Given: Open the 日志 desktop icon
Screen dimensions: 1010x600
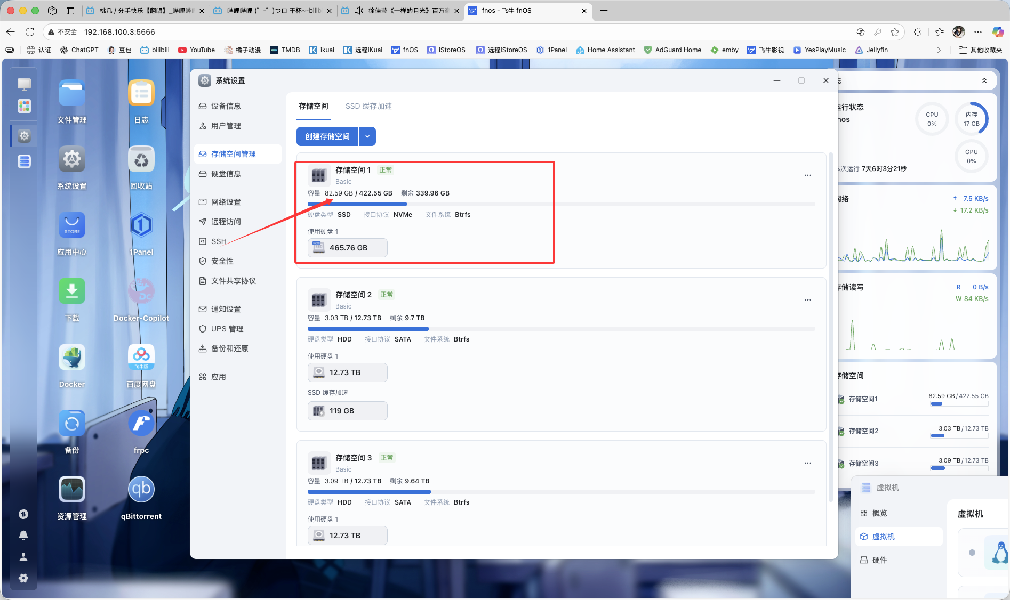Looking at the screenshot, I should (x=141, y=93).
